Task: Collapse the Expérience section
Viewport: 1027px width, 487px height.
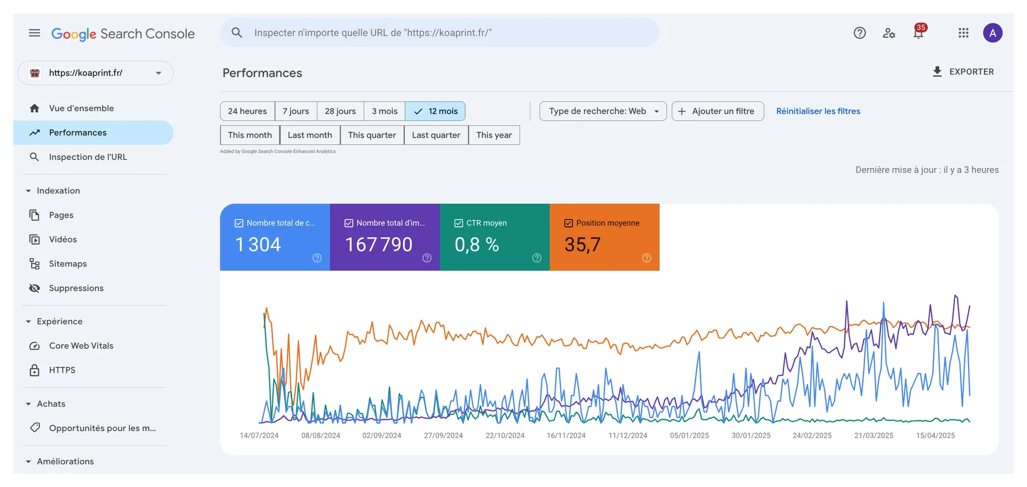Action: click(28, 322)
